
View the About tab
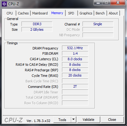(113, 13)
